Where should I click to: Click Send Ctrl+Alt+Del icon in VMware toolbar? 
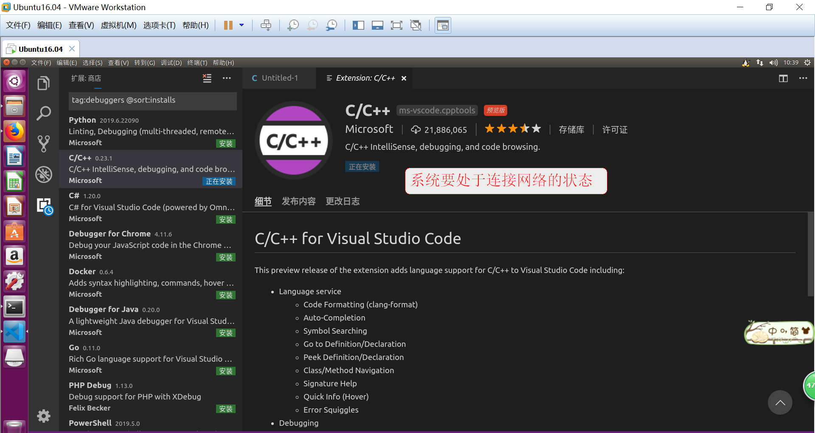(x=266, y=25)
